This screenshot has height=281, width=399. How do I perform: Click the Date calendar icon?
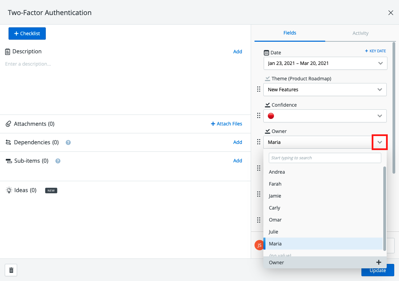click(x=266, y=53)
